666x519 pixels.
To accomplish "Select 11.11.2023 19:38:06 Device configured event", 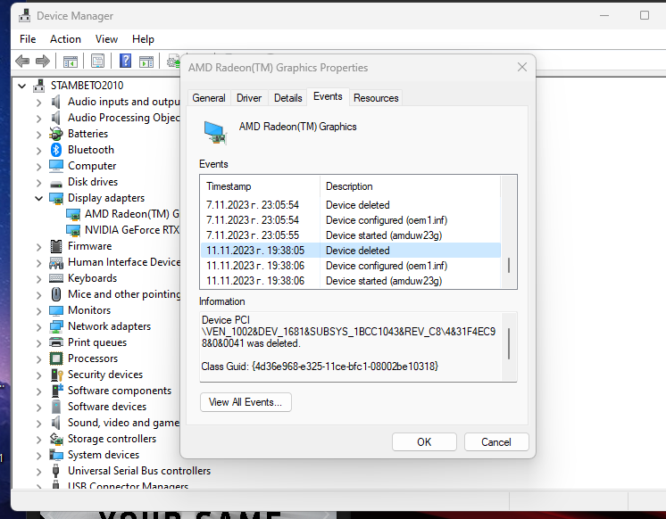I will (351, 266).
